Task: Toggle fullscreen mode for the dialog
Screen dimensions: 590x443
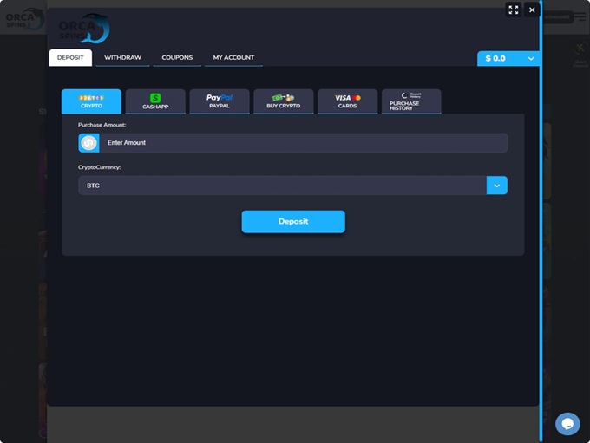Action: (x=514, y=10)
